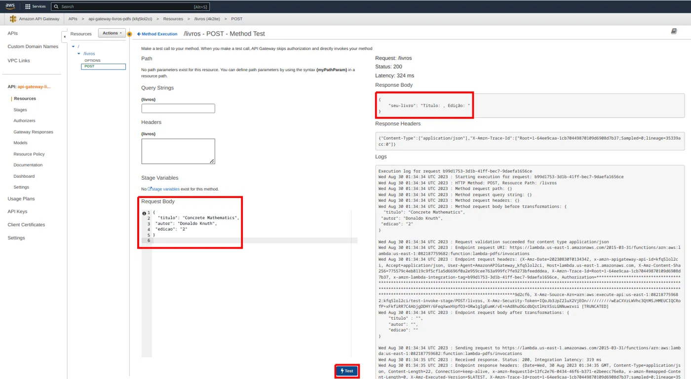The image size is (691, 379).
Task: Click the Query Strings input field
Action: click(178, 109)
